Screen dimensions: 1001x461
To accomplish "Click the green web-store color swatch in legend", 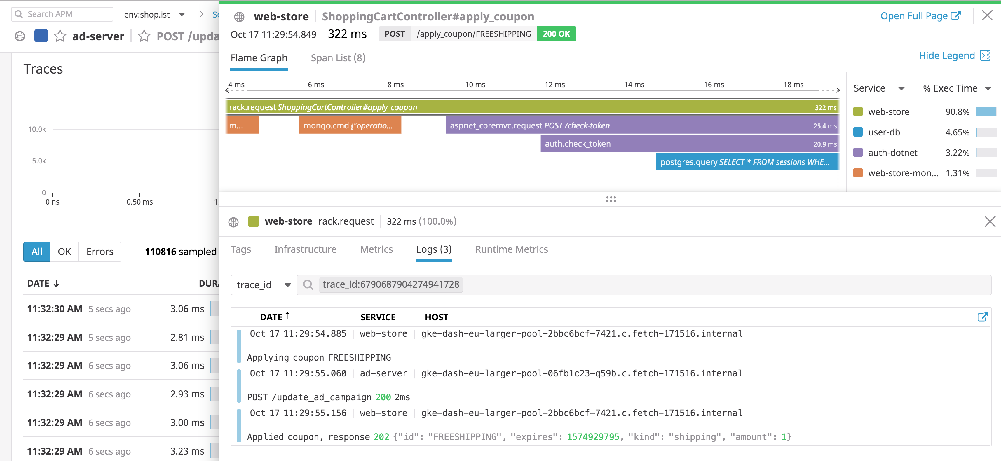I will tap(858, 111).
